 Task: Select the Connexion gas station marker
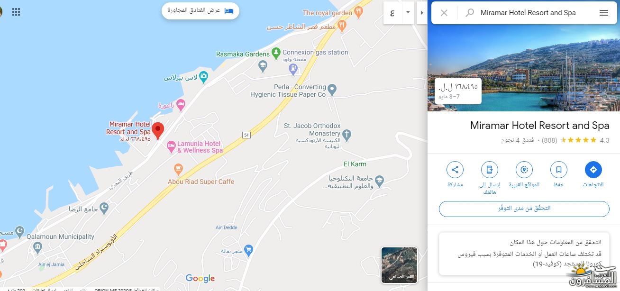click(294, 69)
